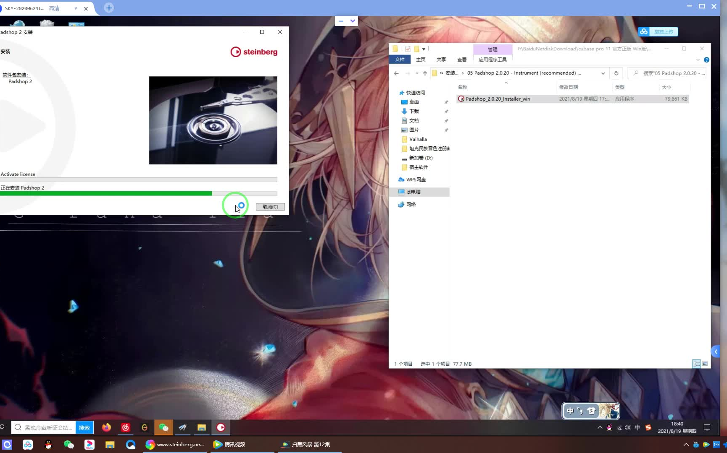Viewport: 727px width, 453px height.
Task: Click the Steinberg installer taskbar icon
Action: 221,427
